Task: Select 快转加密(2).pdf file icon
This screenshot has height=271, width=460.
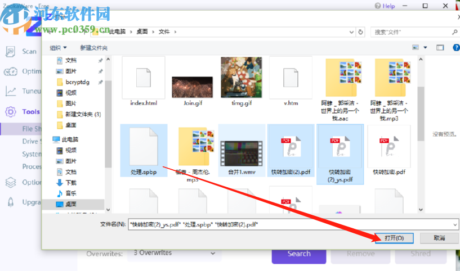Action: [291, 147]
